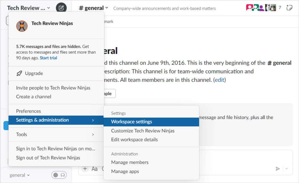Choose Manage apps under Administration
The image size is (299, 183).
125,171
